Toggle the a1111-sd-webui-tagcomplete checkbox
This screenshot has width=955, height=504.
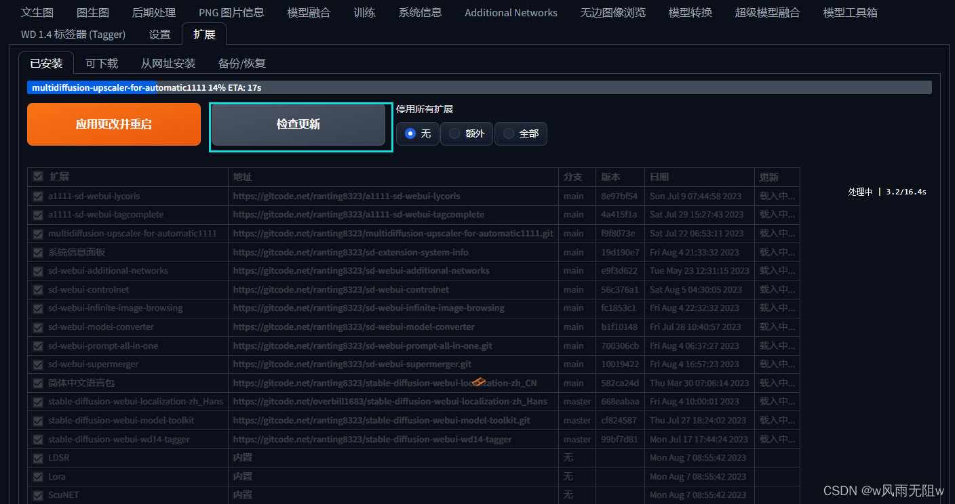[x=38, y=214]
